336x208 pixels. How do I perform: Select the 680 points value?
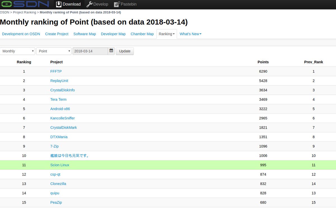[263, 202]
